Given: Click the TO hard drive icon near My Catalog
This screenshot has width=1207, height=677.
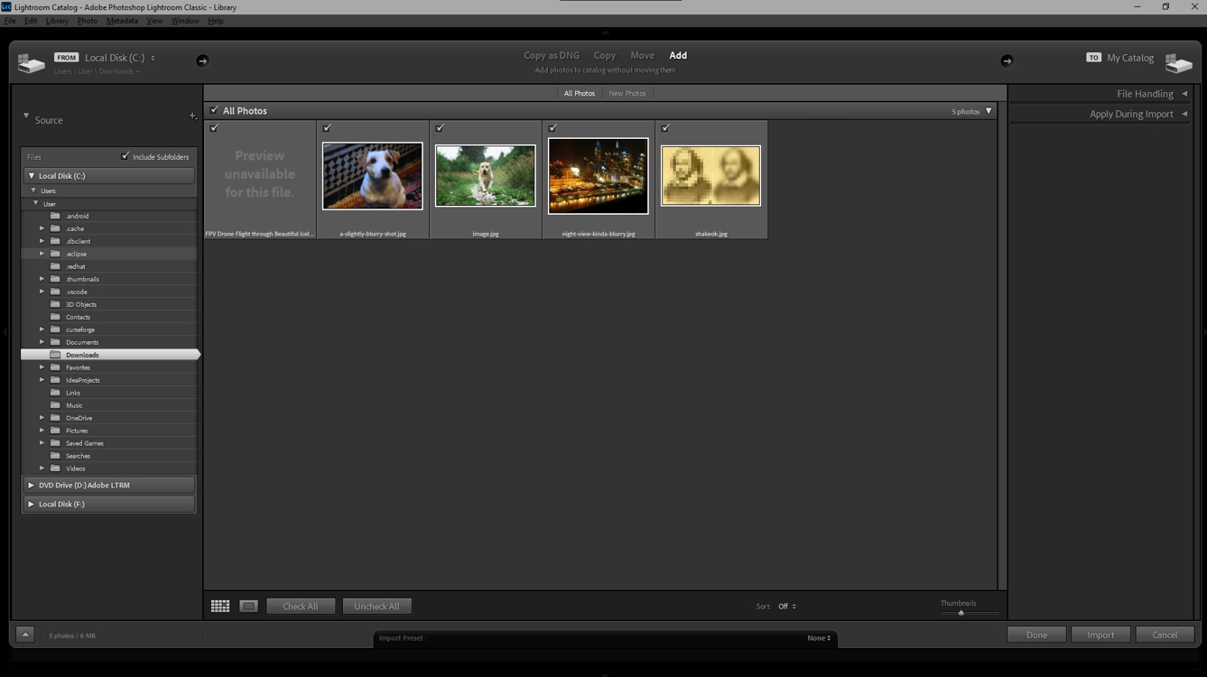Looking at the screenshot, I should pyautogui.click(x=1180, y=63).
